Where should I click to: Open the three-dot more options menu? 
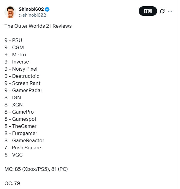point(170,11)
